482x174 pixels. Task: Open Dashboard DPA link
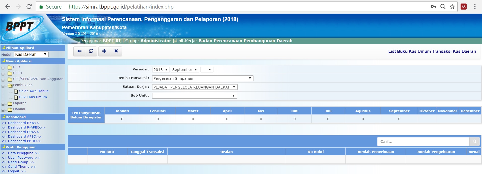pyautogui.click(x=20, y=132)
